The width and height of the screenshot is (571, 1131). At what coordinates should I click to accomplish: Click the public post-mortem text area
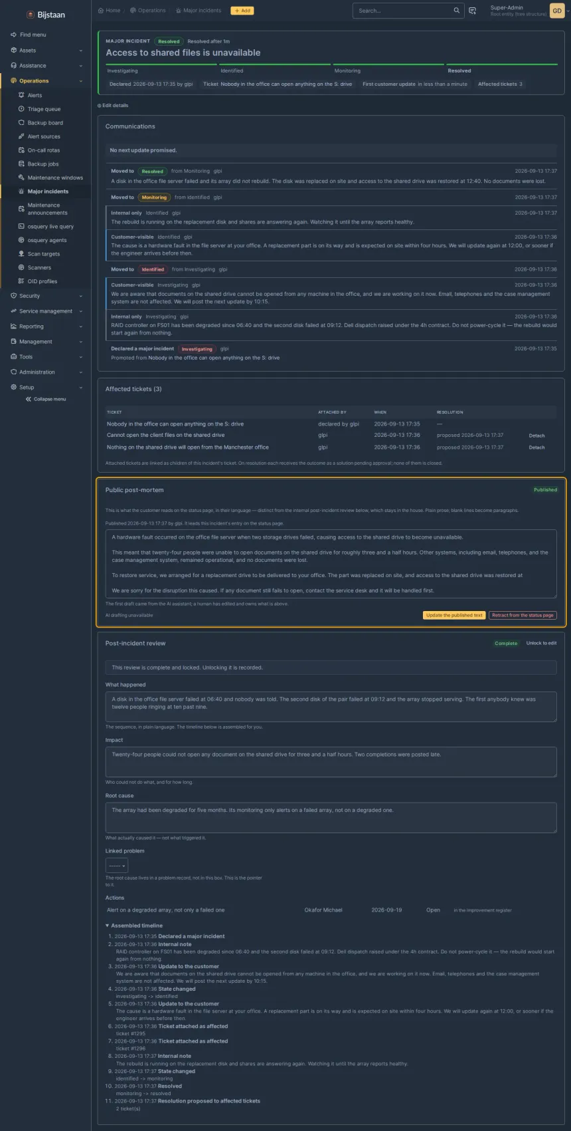(331, 564)
